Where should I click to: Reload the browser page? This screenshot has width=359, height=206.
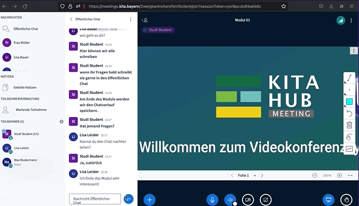click(25, 6)
